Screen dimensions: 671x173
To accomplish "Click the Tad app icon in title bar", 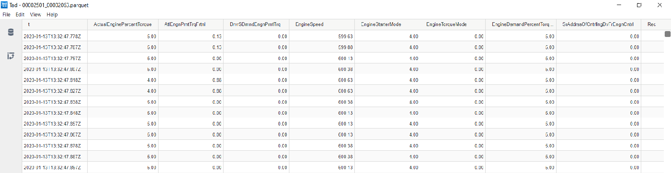I will click(4, 5).
